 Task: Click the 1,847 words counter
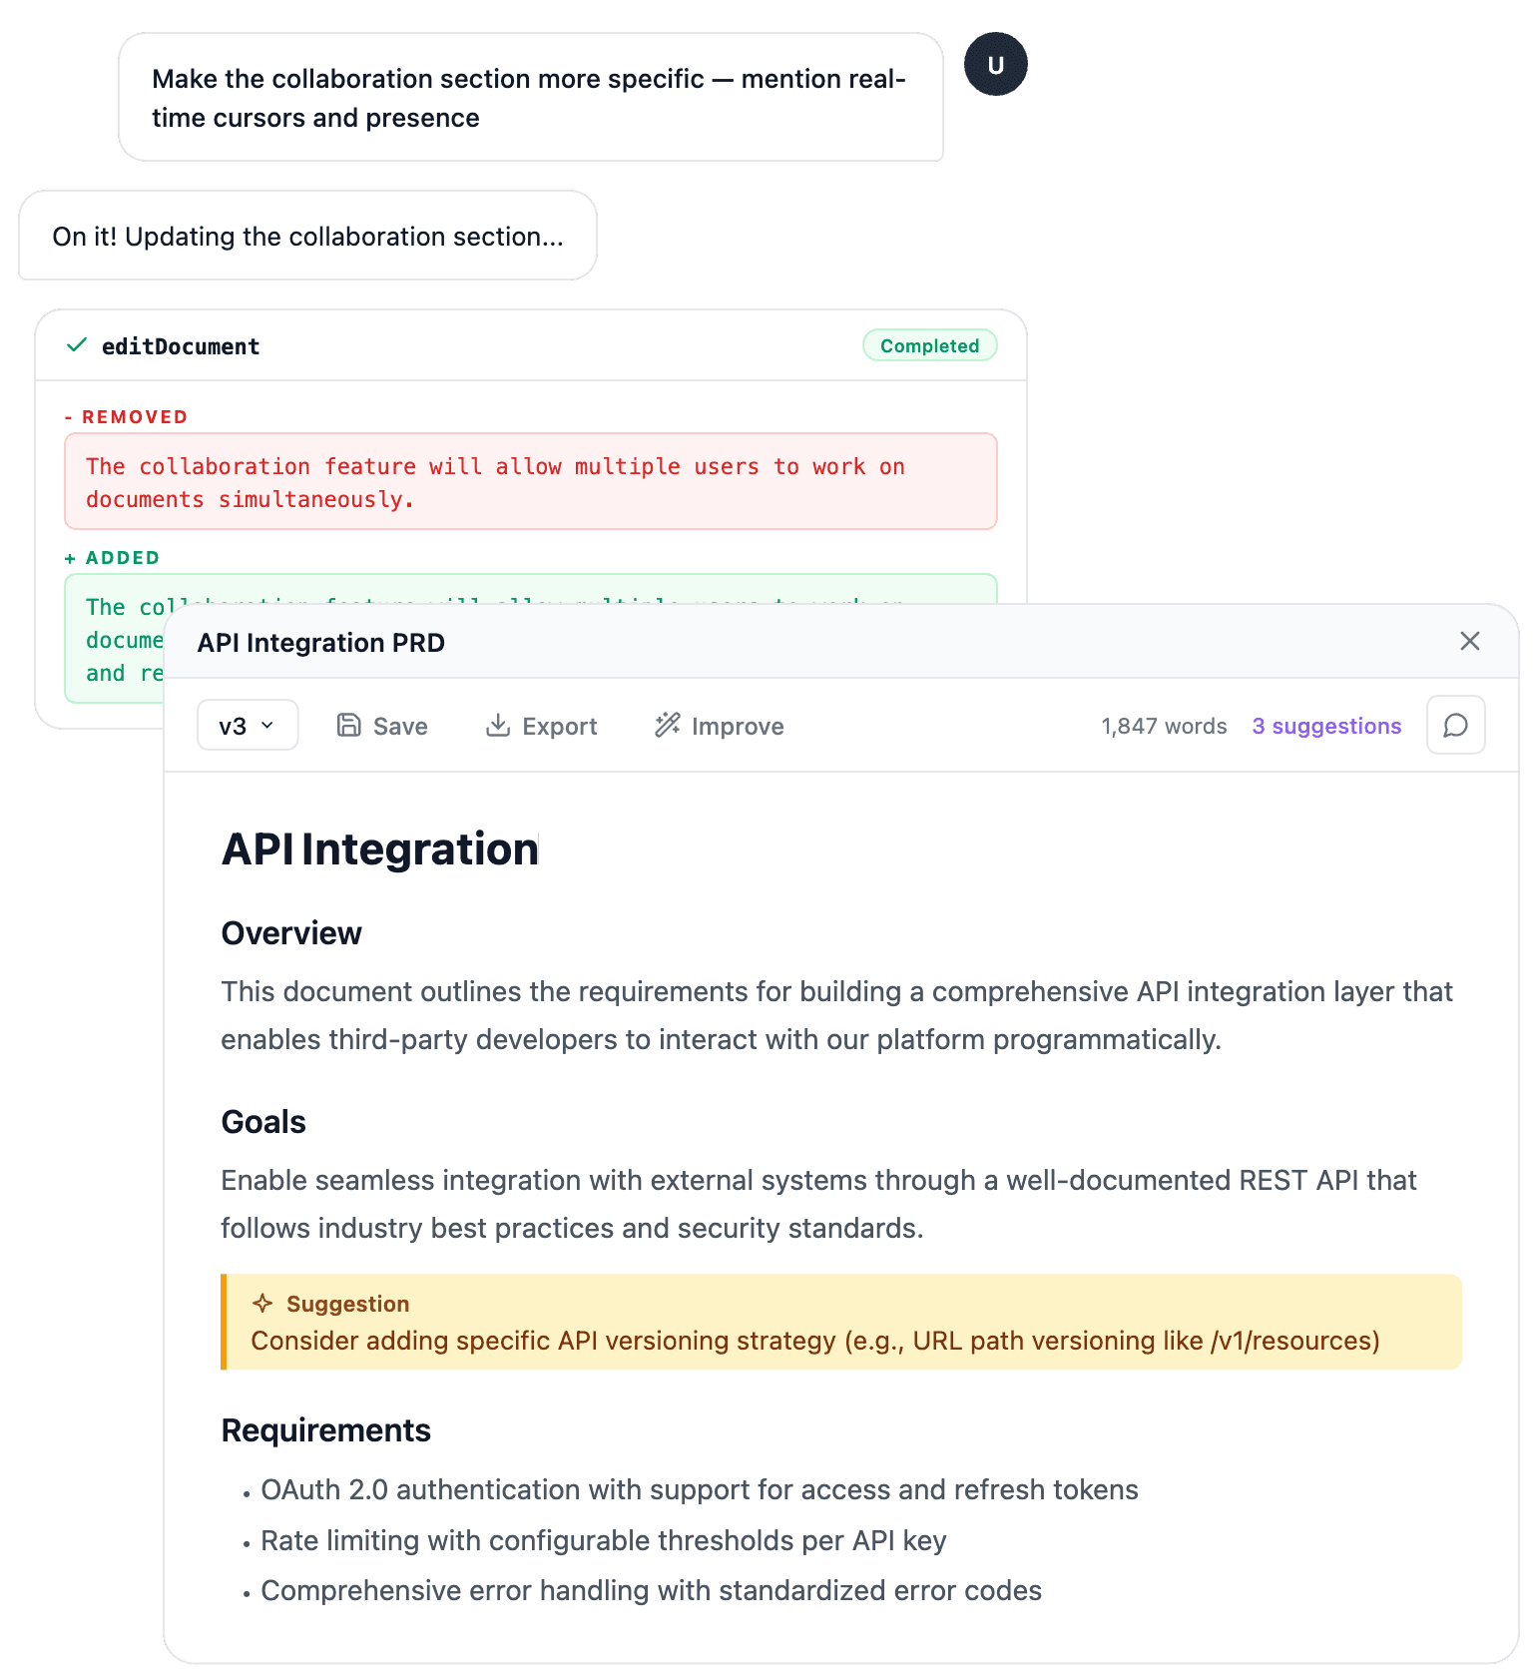[1164, 726]
